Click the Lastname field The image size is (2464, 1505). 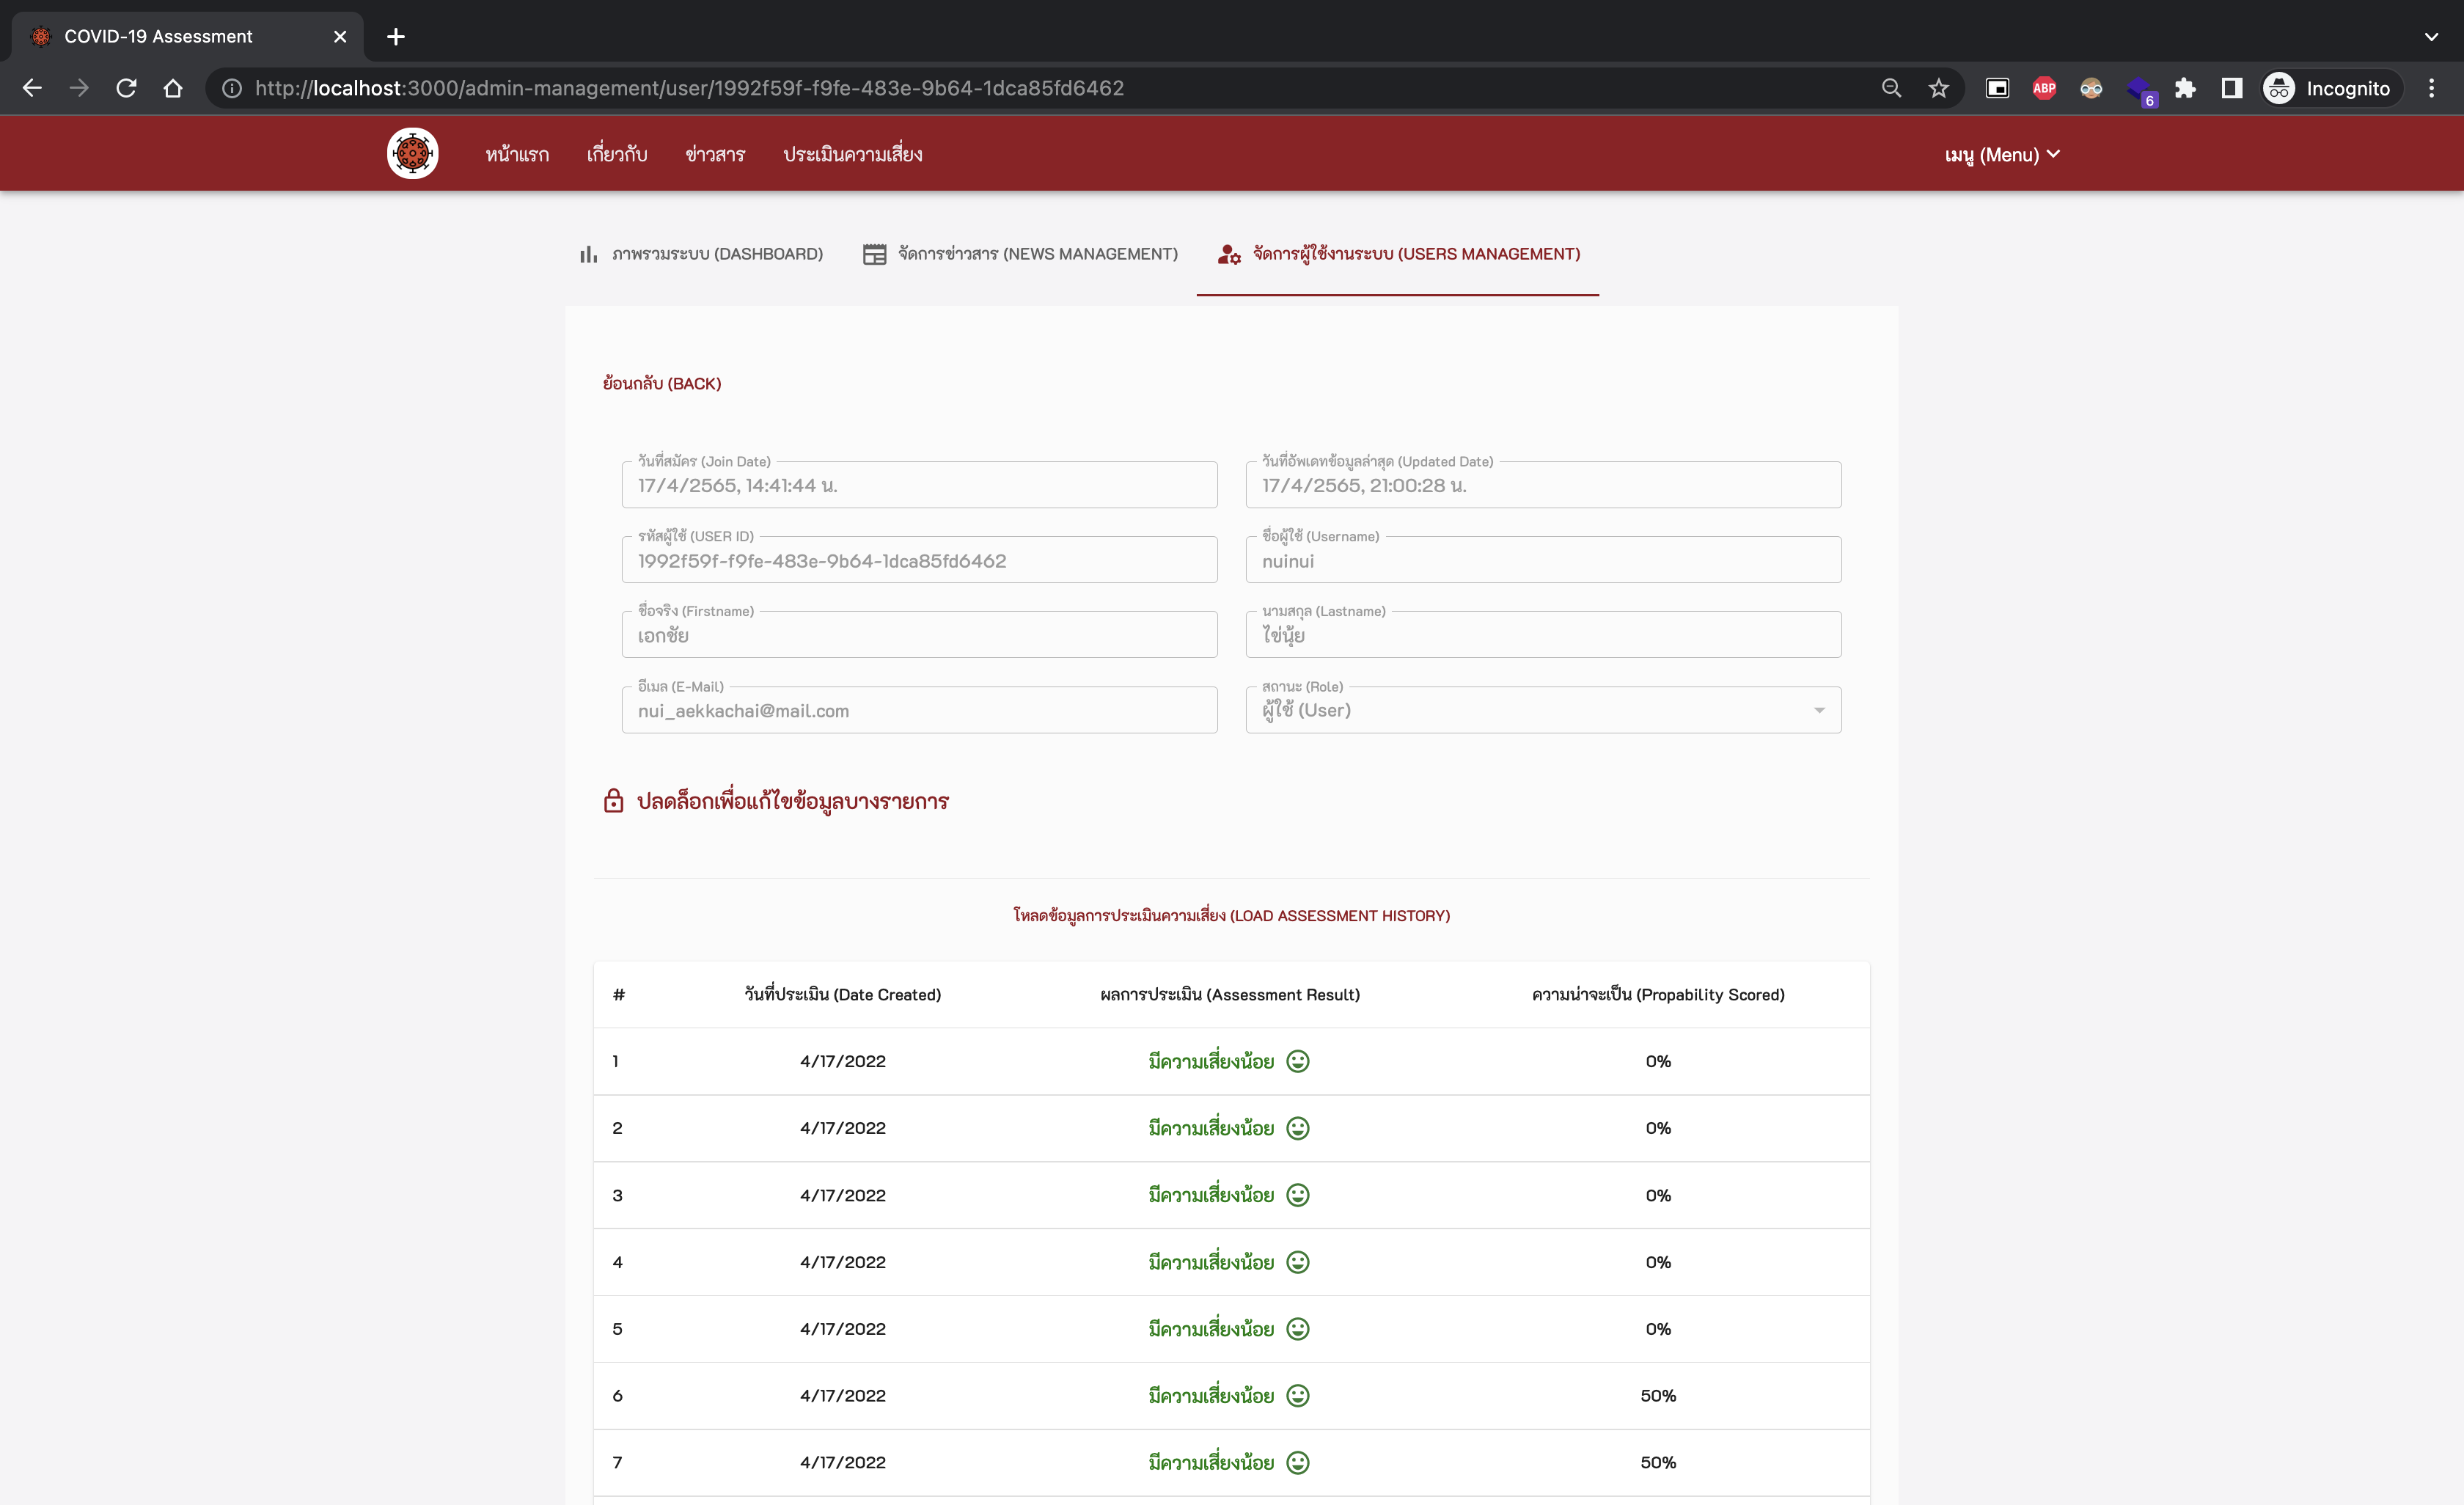(1543, 635)
